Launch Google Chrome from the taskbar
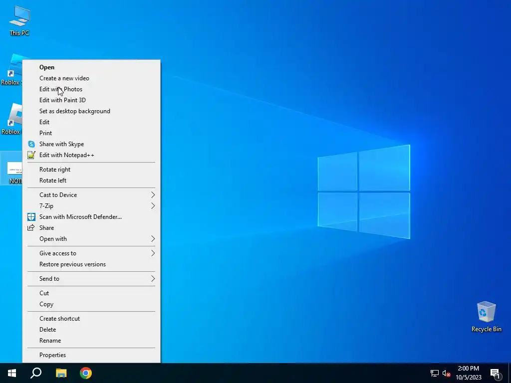The image size is (511, 383). 86,373
